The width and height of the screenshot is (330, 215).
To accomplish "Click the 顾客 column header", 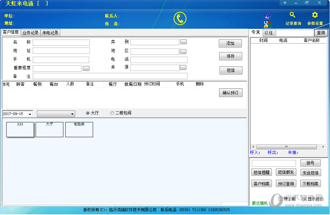I will point(20,84).
